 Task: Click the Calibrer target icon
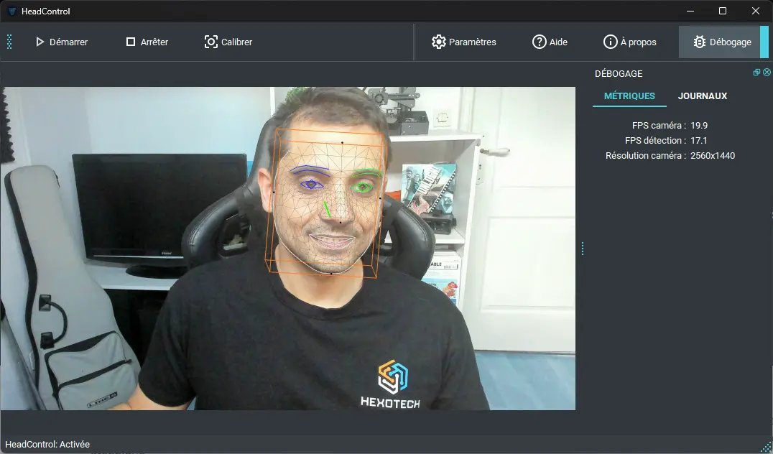pyautogui.click(x=211, y=42)
